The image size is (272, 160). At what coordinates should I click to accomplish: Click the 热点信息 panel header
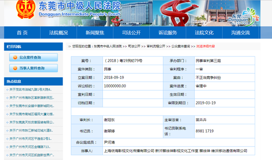click(34, 82)
